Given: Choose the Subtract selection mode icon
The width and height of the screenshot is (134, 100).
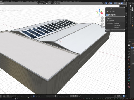Looking at the screenshot, I should 111,15.
